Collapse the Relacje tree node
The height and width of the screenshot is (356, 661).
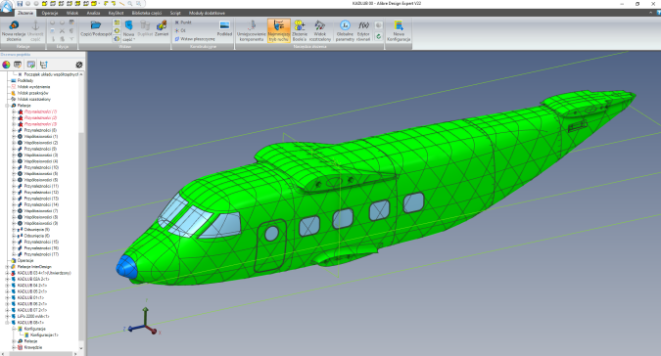7,106
